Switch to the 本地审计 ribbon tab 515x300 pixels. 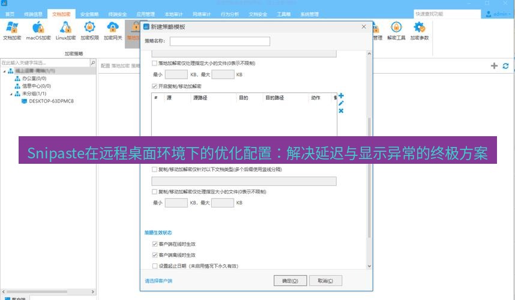173,14
